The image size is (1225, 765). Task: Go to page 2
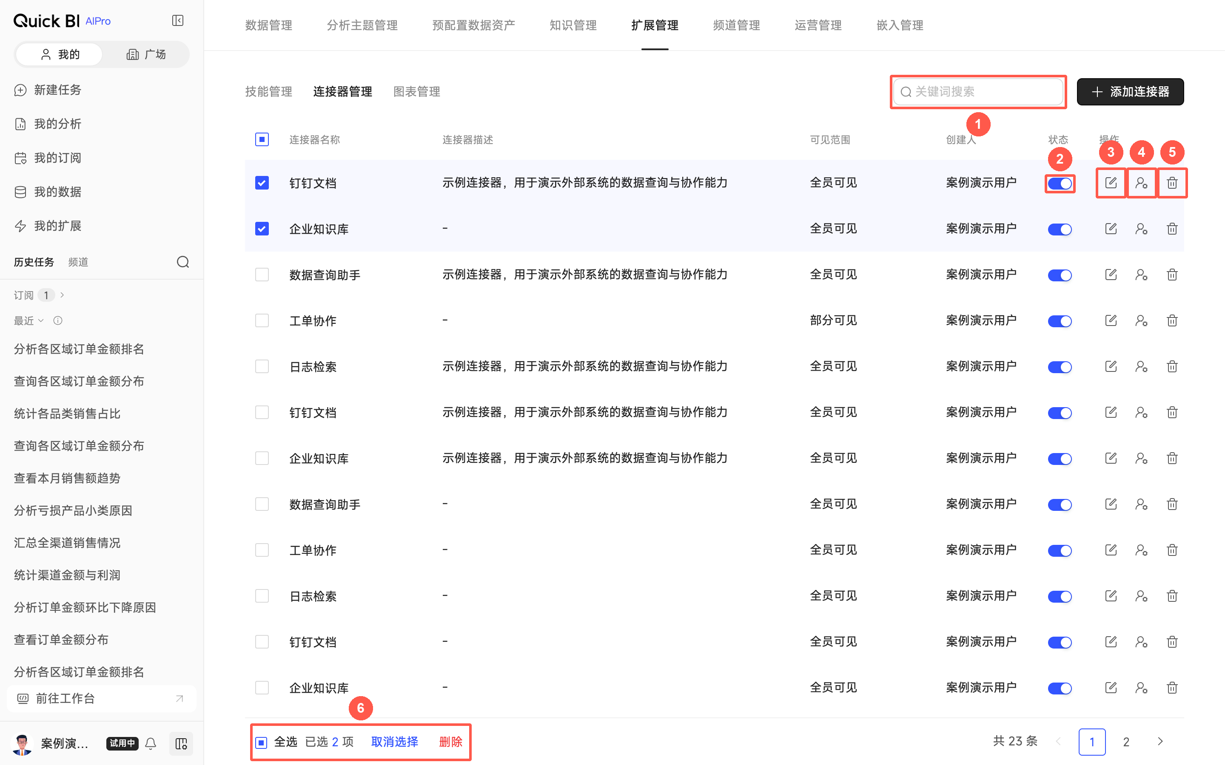click(1126, 742)
